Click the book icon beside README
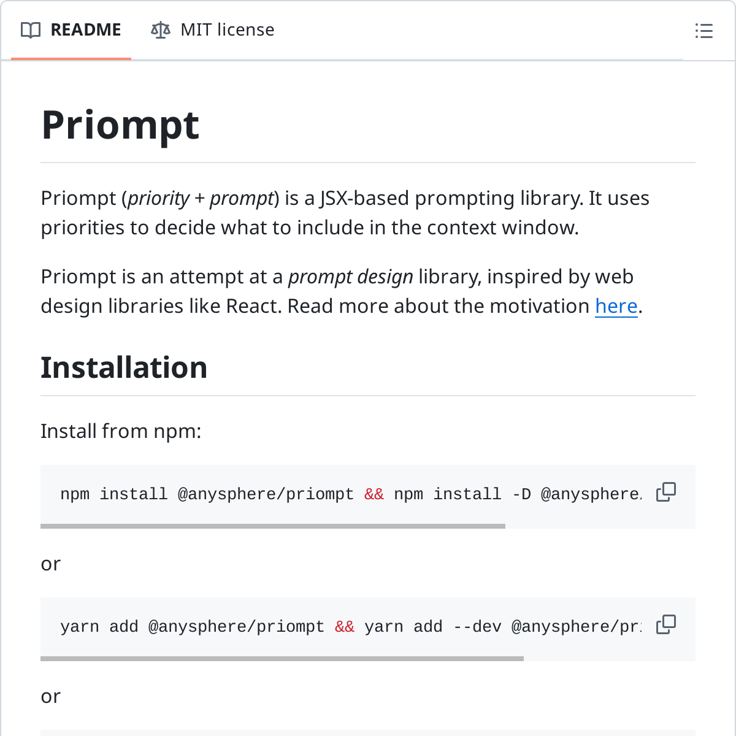This screenshot has width=736, height=736. 31,30
